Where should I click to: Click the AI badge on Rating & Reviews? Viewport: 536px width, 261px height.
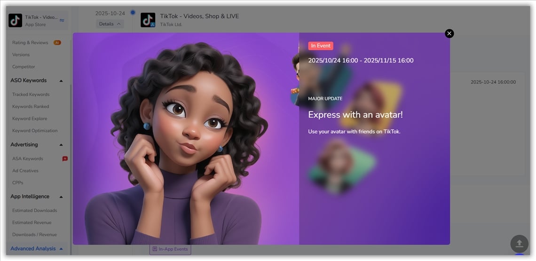(x=57, y=43)
